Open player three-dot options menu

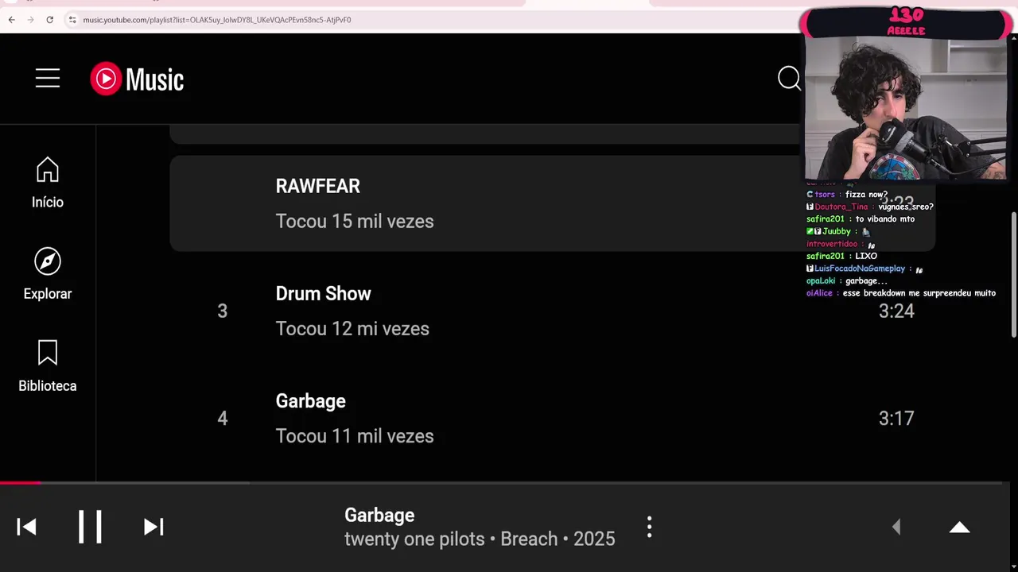(649, 527)
